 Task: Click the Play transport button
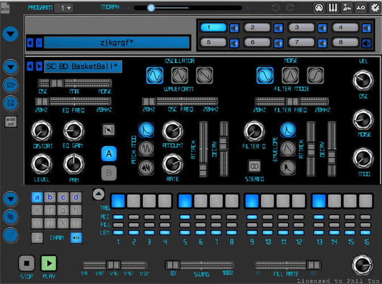pos(49,263)
